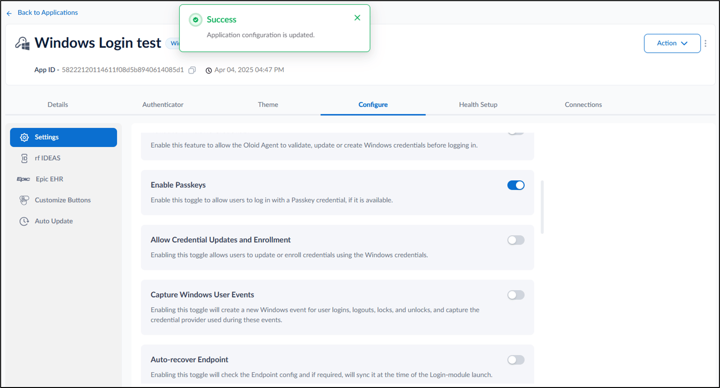This screenshot has width=720, height=388.
Task: Click the settings panel vertical scrollbar
Action: tap(542, 207)
